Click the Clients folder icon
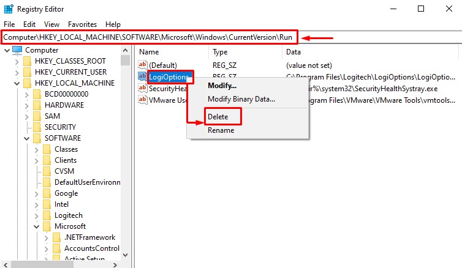The image size is (462, 268). pos(47,160)
